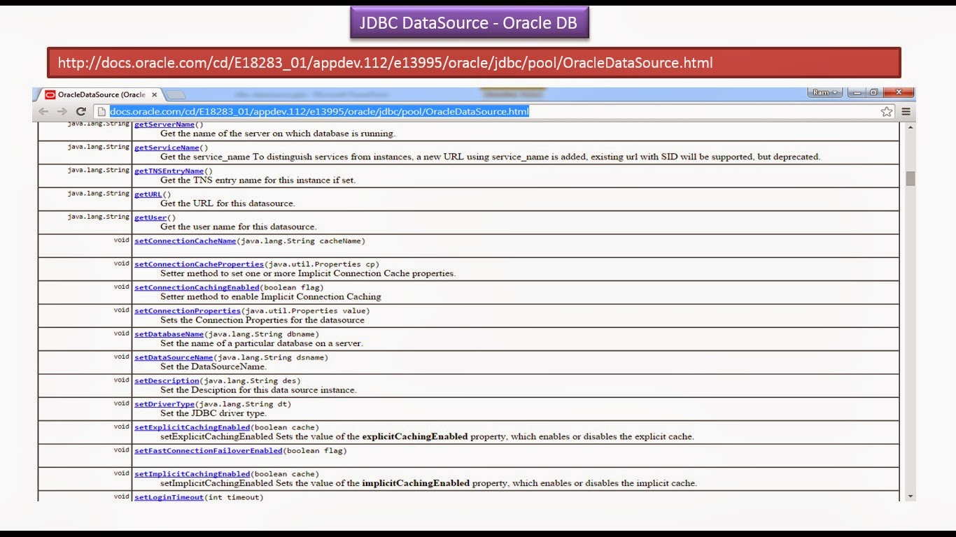Open the setConnectionCachingEnabled method link
Screen dimensions: 956x537
tap(197, 287)
